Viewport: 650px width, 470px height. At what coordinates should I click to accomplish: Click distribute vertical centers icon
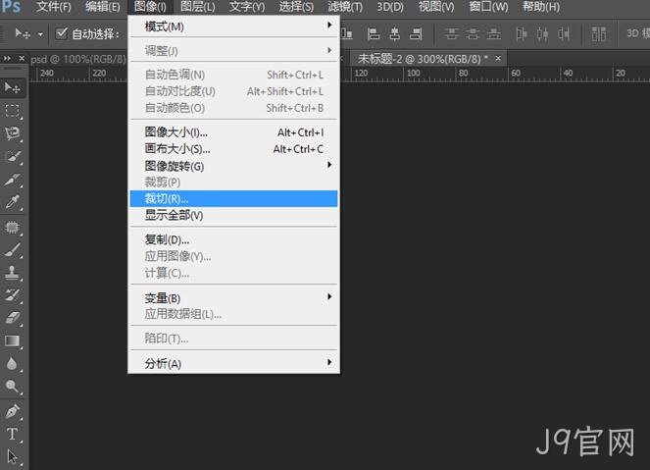coord(473,33)
